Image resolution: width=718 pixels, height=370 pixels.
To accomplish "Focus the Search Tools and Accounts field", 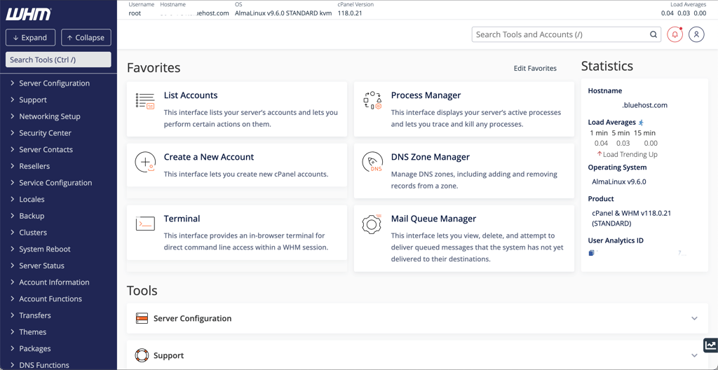I will coord(567,35).
